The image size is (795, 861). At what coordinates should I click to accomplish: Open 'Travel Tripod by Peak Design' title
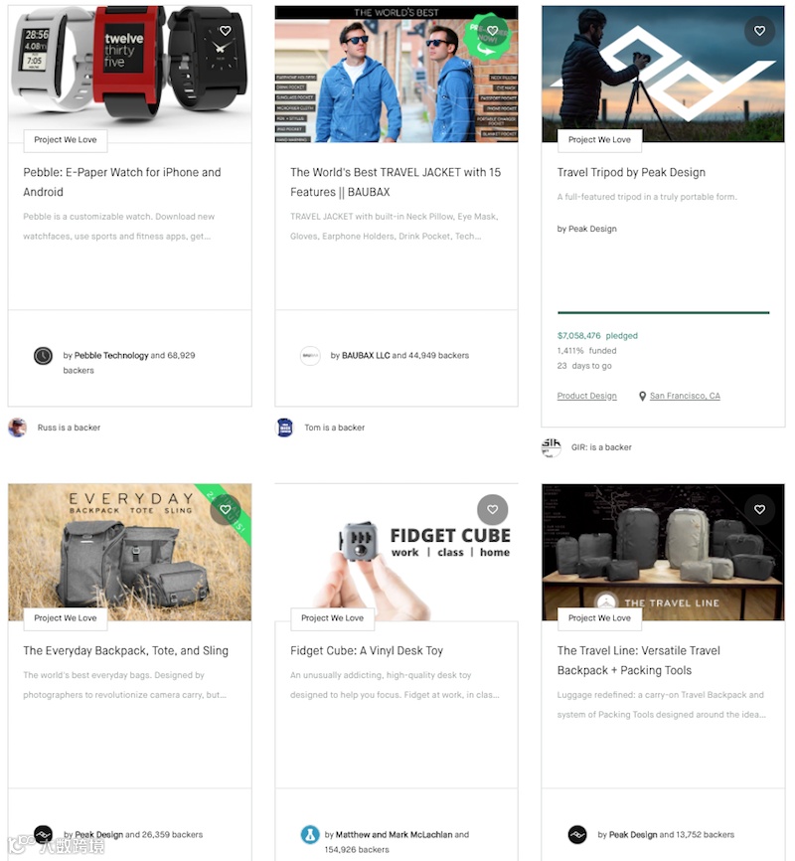coord(631,172)
